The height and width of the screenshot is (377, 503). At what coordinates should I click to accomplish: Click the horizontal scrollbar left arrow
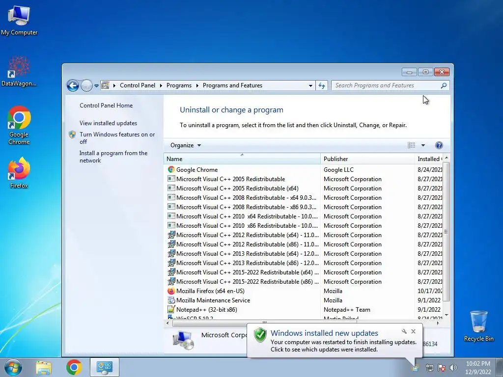(x=167, y=323)
